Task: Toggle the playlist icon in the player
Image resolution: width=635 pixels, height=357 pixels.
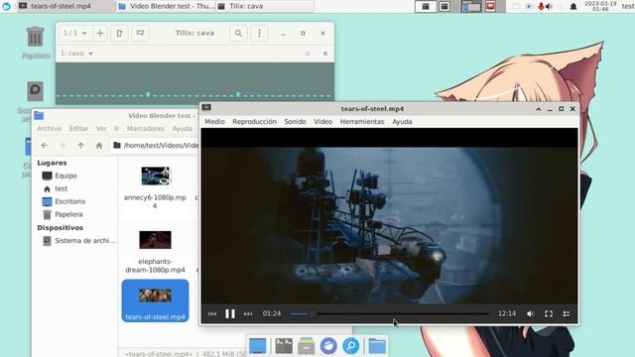Action: (x=567, y=313)
